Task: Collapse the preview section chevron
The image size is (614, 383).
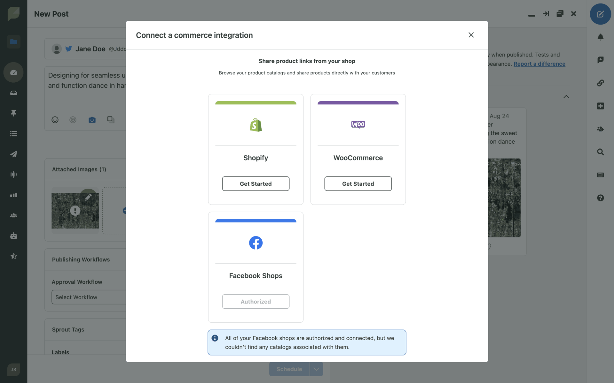Action: pos(566,97)
